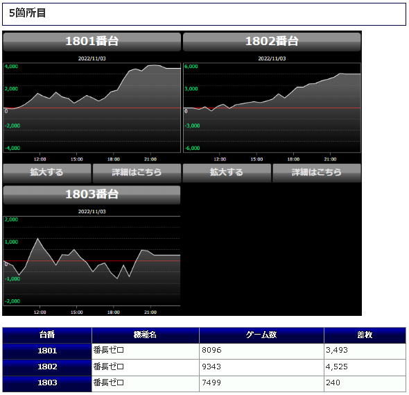The image size is (409, 395).
Task: Click the 1801番台 slump graph
Action: pyautogui.click(x=92, y=108)
